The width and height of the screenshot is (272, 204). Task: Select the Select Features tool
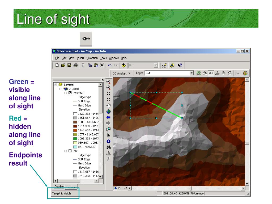tap(108, 129)
